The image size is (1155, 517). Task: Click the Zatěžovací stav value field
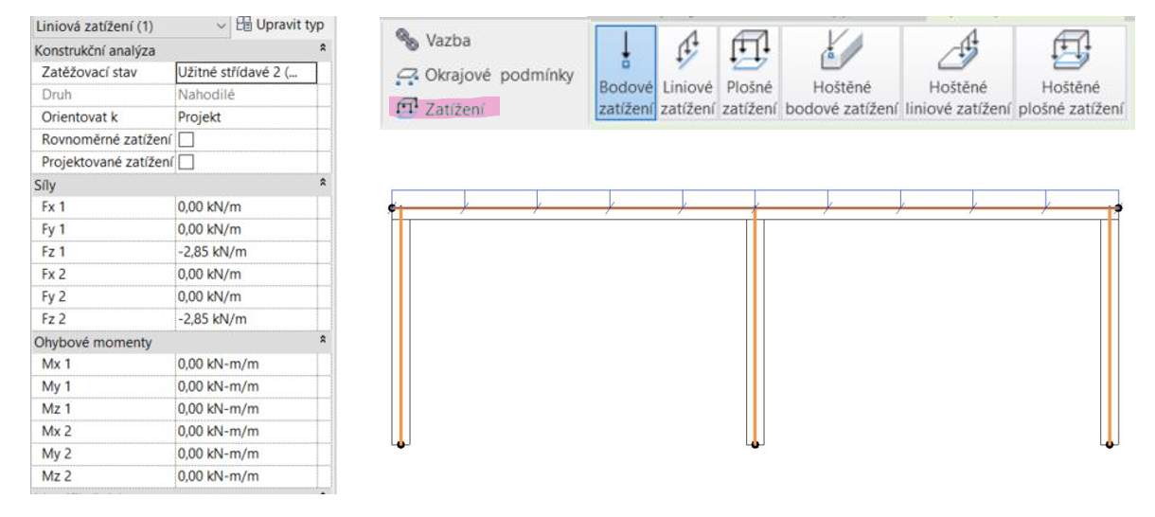pyautogui.click(x=244, y=73)
